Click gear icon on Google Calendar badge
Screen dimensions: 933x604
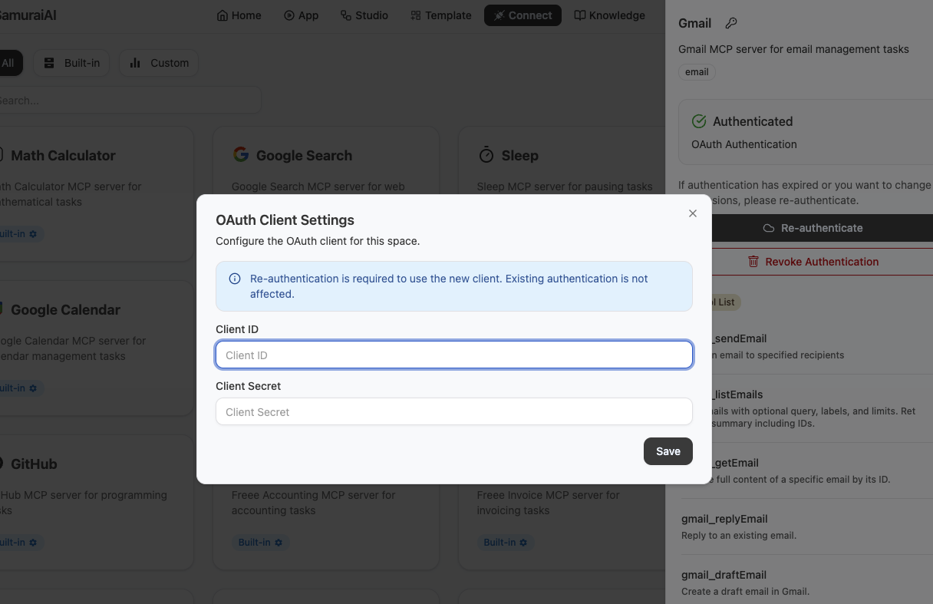33,388
